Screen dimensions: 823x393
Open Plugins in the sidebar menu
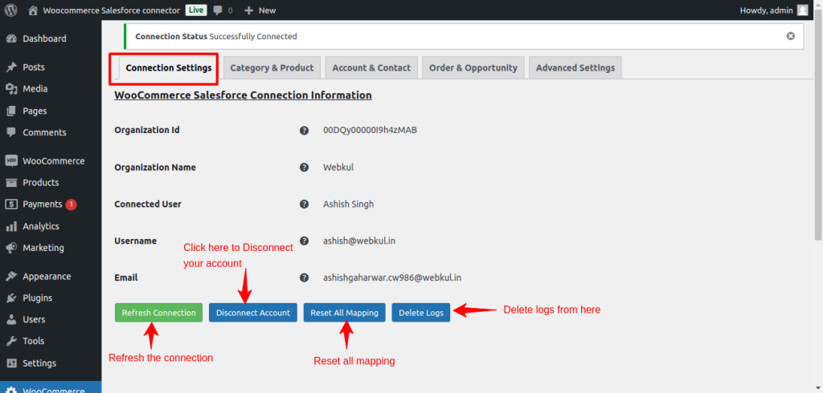(37, 298)
